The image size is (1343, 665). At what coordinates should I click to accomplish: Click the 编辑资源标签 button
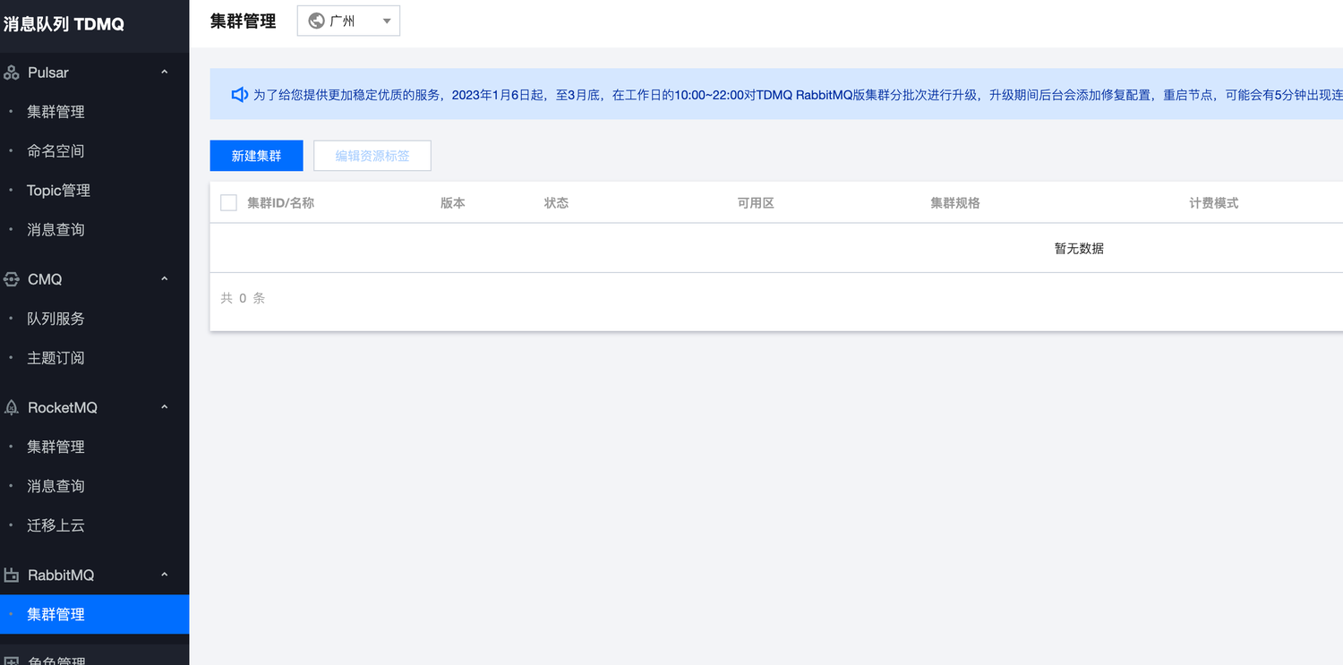[372, 156]
